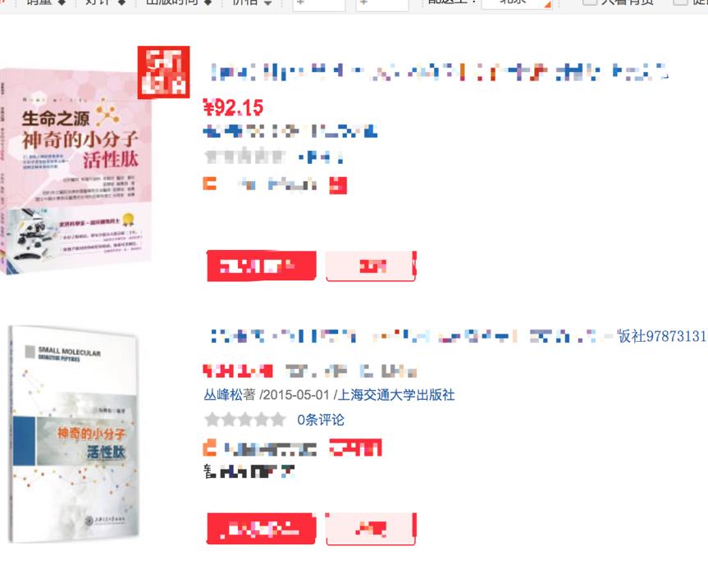This screenshot has width=708, height=573.
Task: Toggle the rightmost filter checkbox in the top bar
Action: coord(680,2)
